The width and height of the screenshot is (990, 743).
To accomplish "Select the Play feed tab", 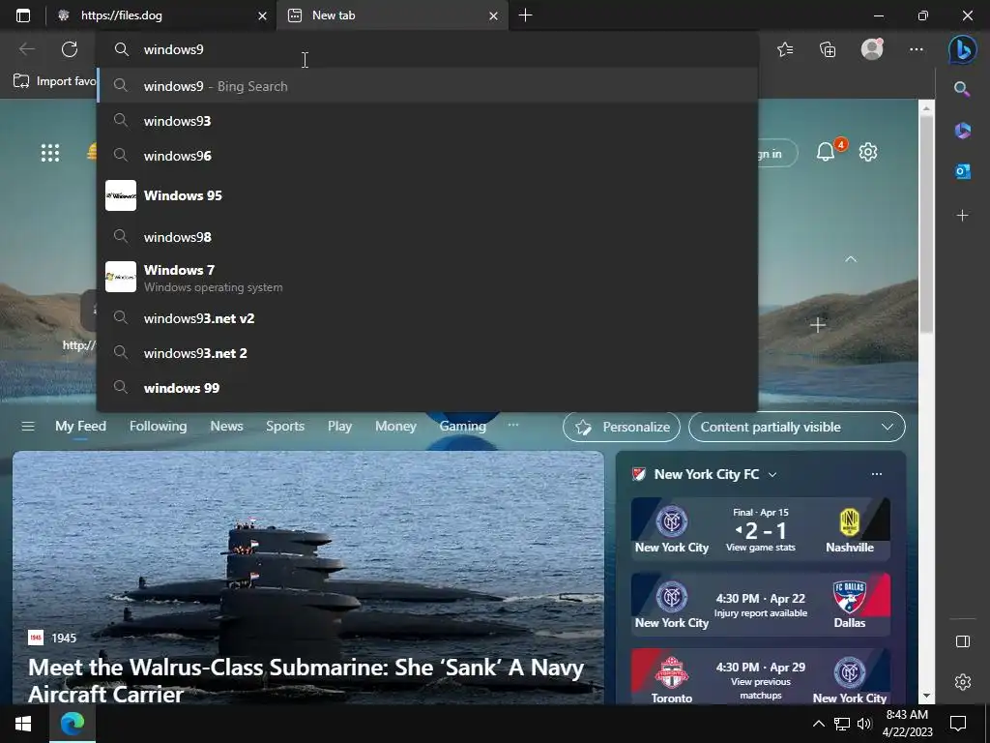I will pos(339,427).
